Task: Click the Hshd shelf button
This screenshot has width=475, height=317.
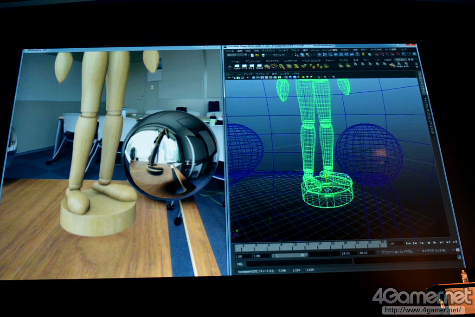Action: [x=259, y=66]
